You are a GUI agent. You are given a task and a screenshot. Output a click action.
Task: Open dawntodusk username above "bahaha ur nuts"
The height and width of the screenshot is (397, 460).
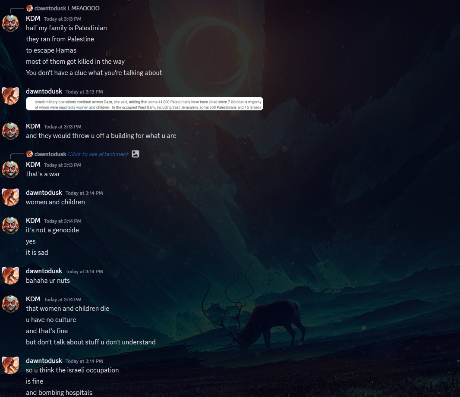(x=44, y=271)
